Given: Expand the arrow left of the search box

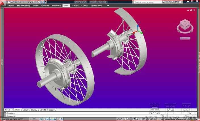Looking at the screenshot, I should 133,2.
